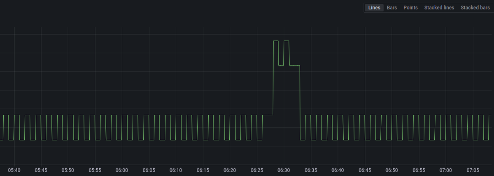Screen dimensions: 494x176
Task: Click the 06:50 time axis label
Action: [x=391, y=170]
